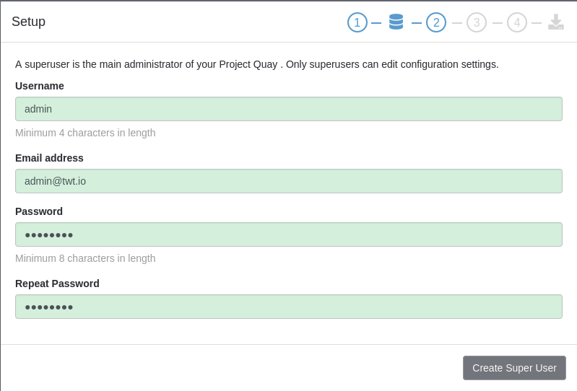Click the Password label text

point(39,211)
